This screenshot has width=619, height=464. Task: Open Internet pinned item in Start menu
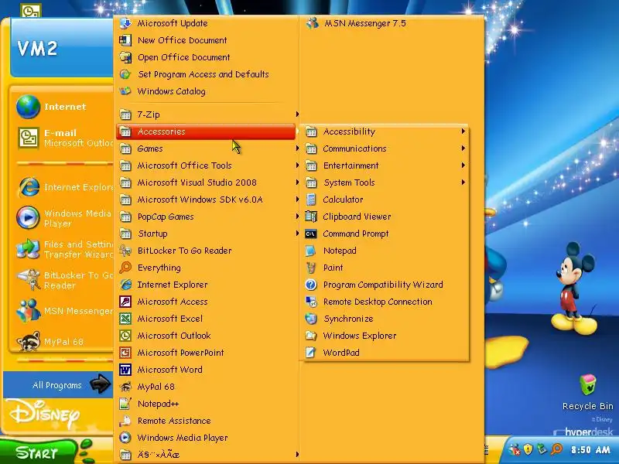63,107
